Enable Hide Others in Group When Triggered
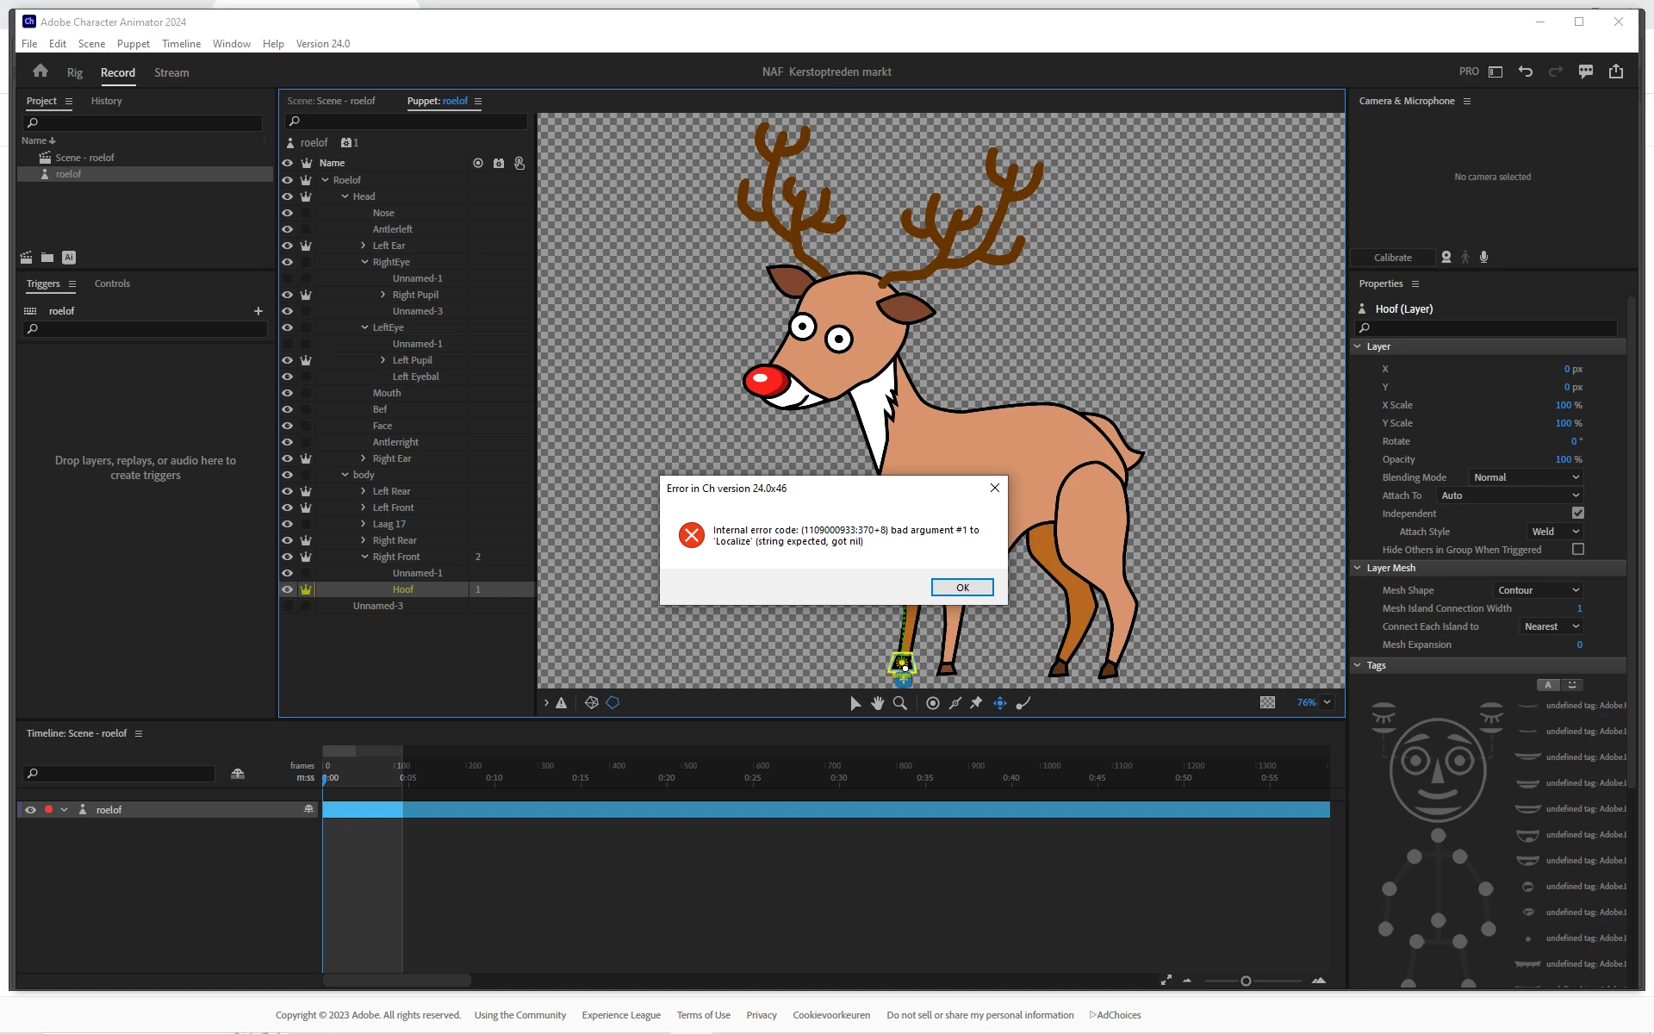This screenshot has height=1034, width=1654. pos(1577,550)
